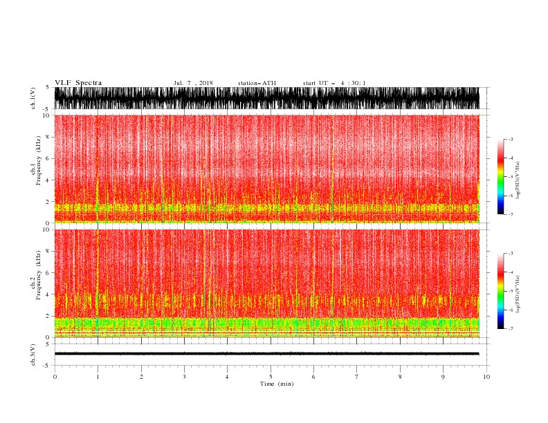Click the "ch.1 Frequency (kHz)" axis label
This screenshot has width=548, height=423.
click(x=36, y=160)
